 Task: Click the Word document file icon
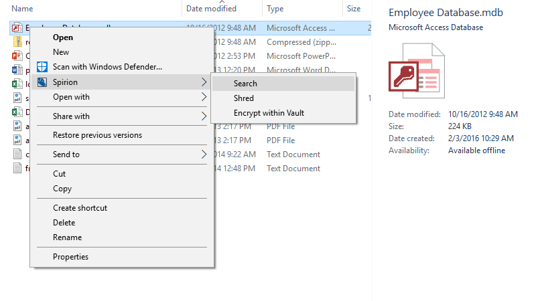(x=17, y=70)
